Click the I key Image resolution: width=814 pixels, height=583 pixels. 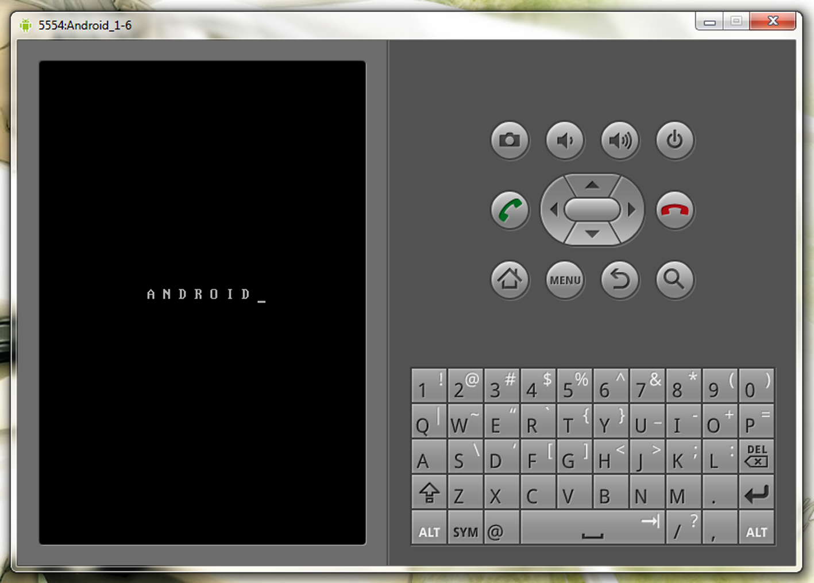[x=684, y=421]
